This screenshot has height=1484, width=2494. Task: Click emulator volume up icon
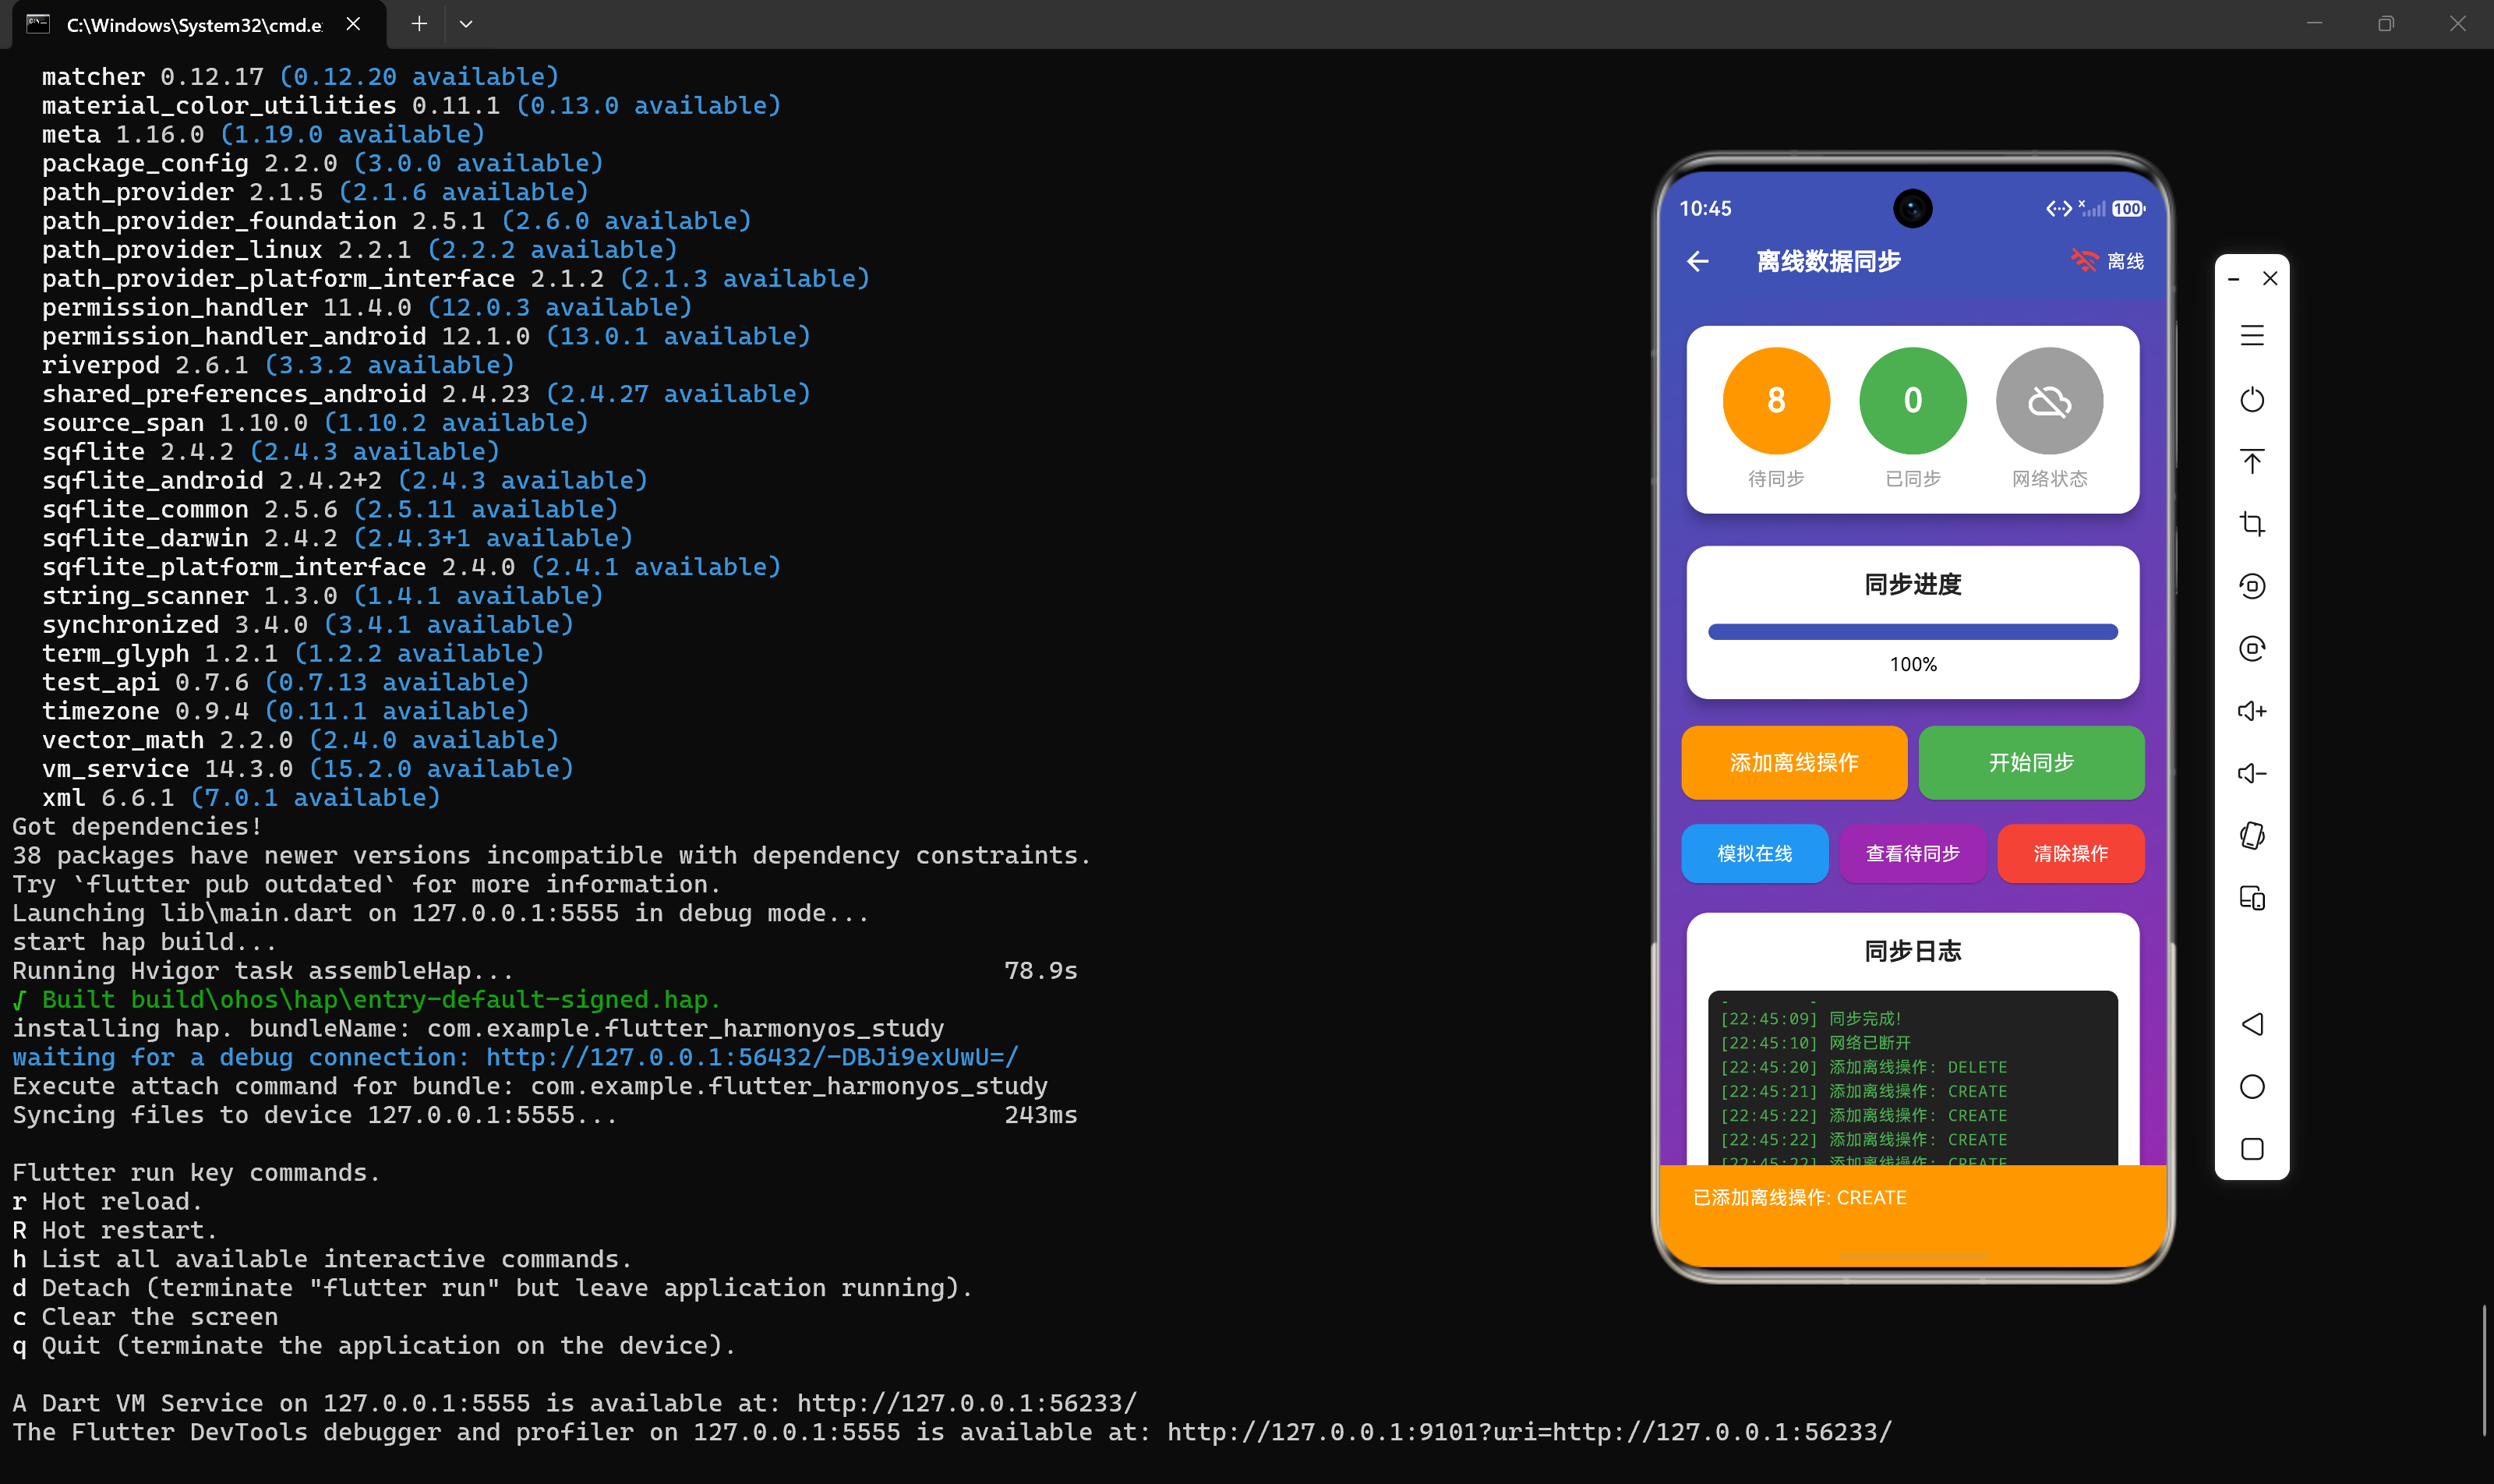click(2252, 711)
